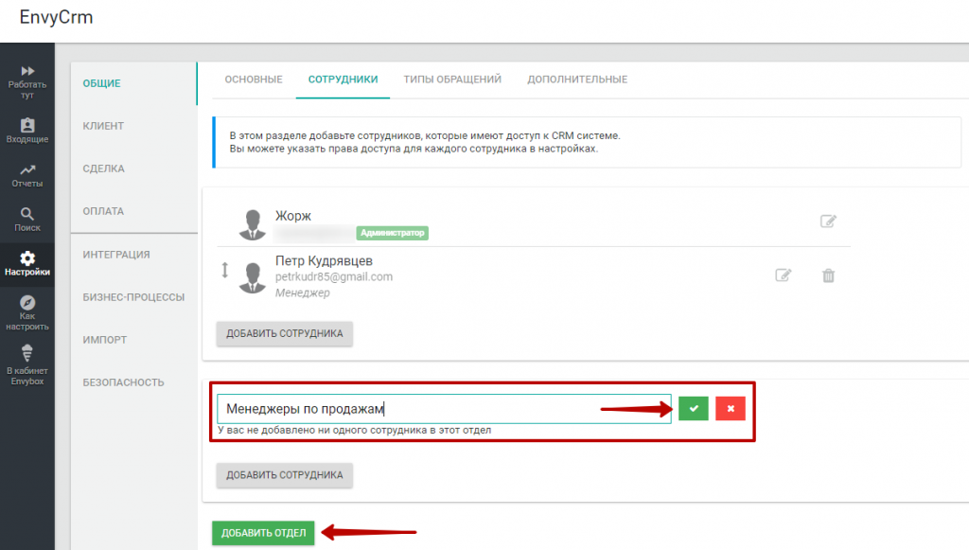Screen dimensions: 969x550
Task: Cancel department name with red cross
Action: pyautogui.click(x=731, y=409)
